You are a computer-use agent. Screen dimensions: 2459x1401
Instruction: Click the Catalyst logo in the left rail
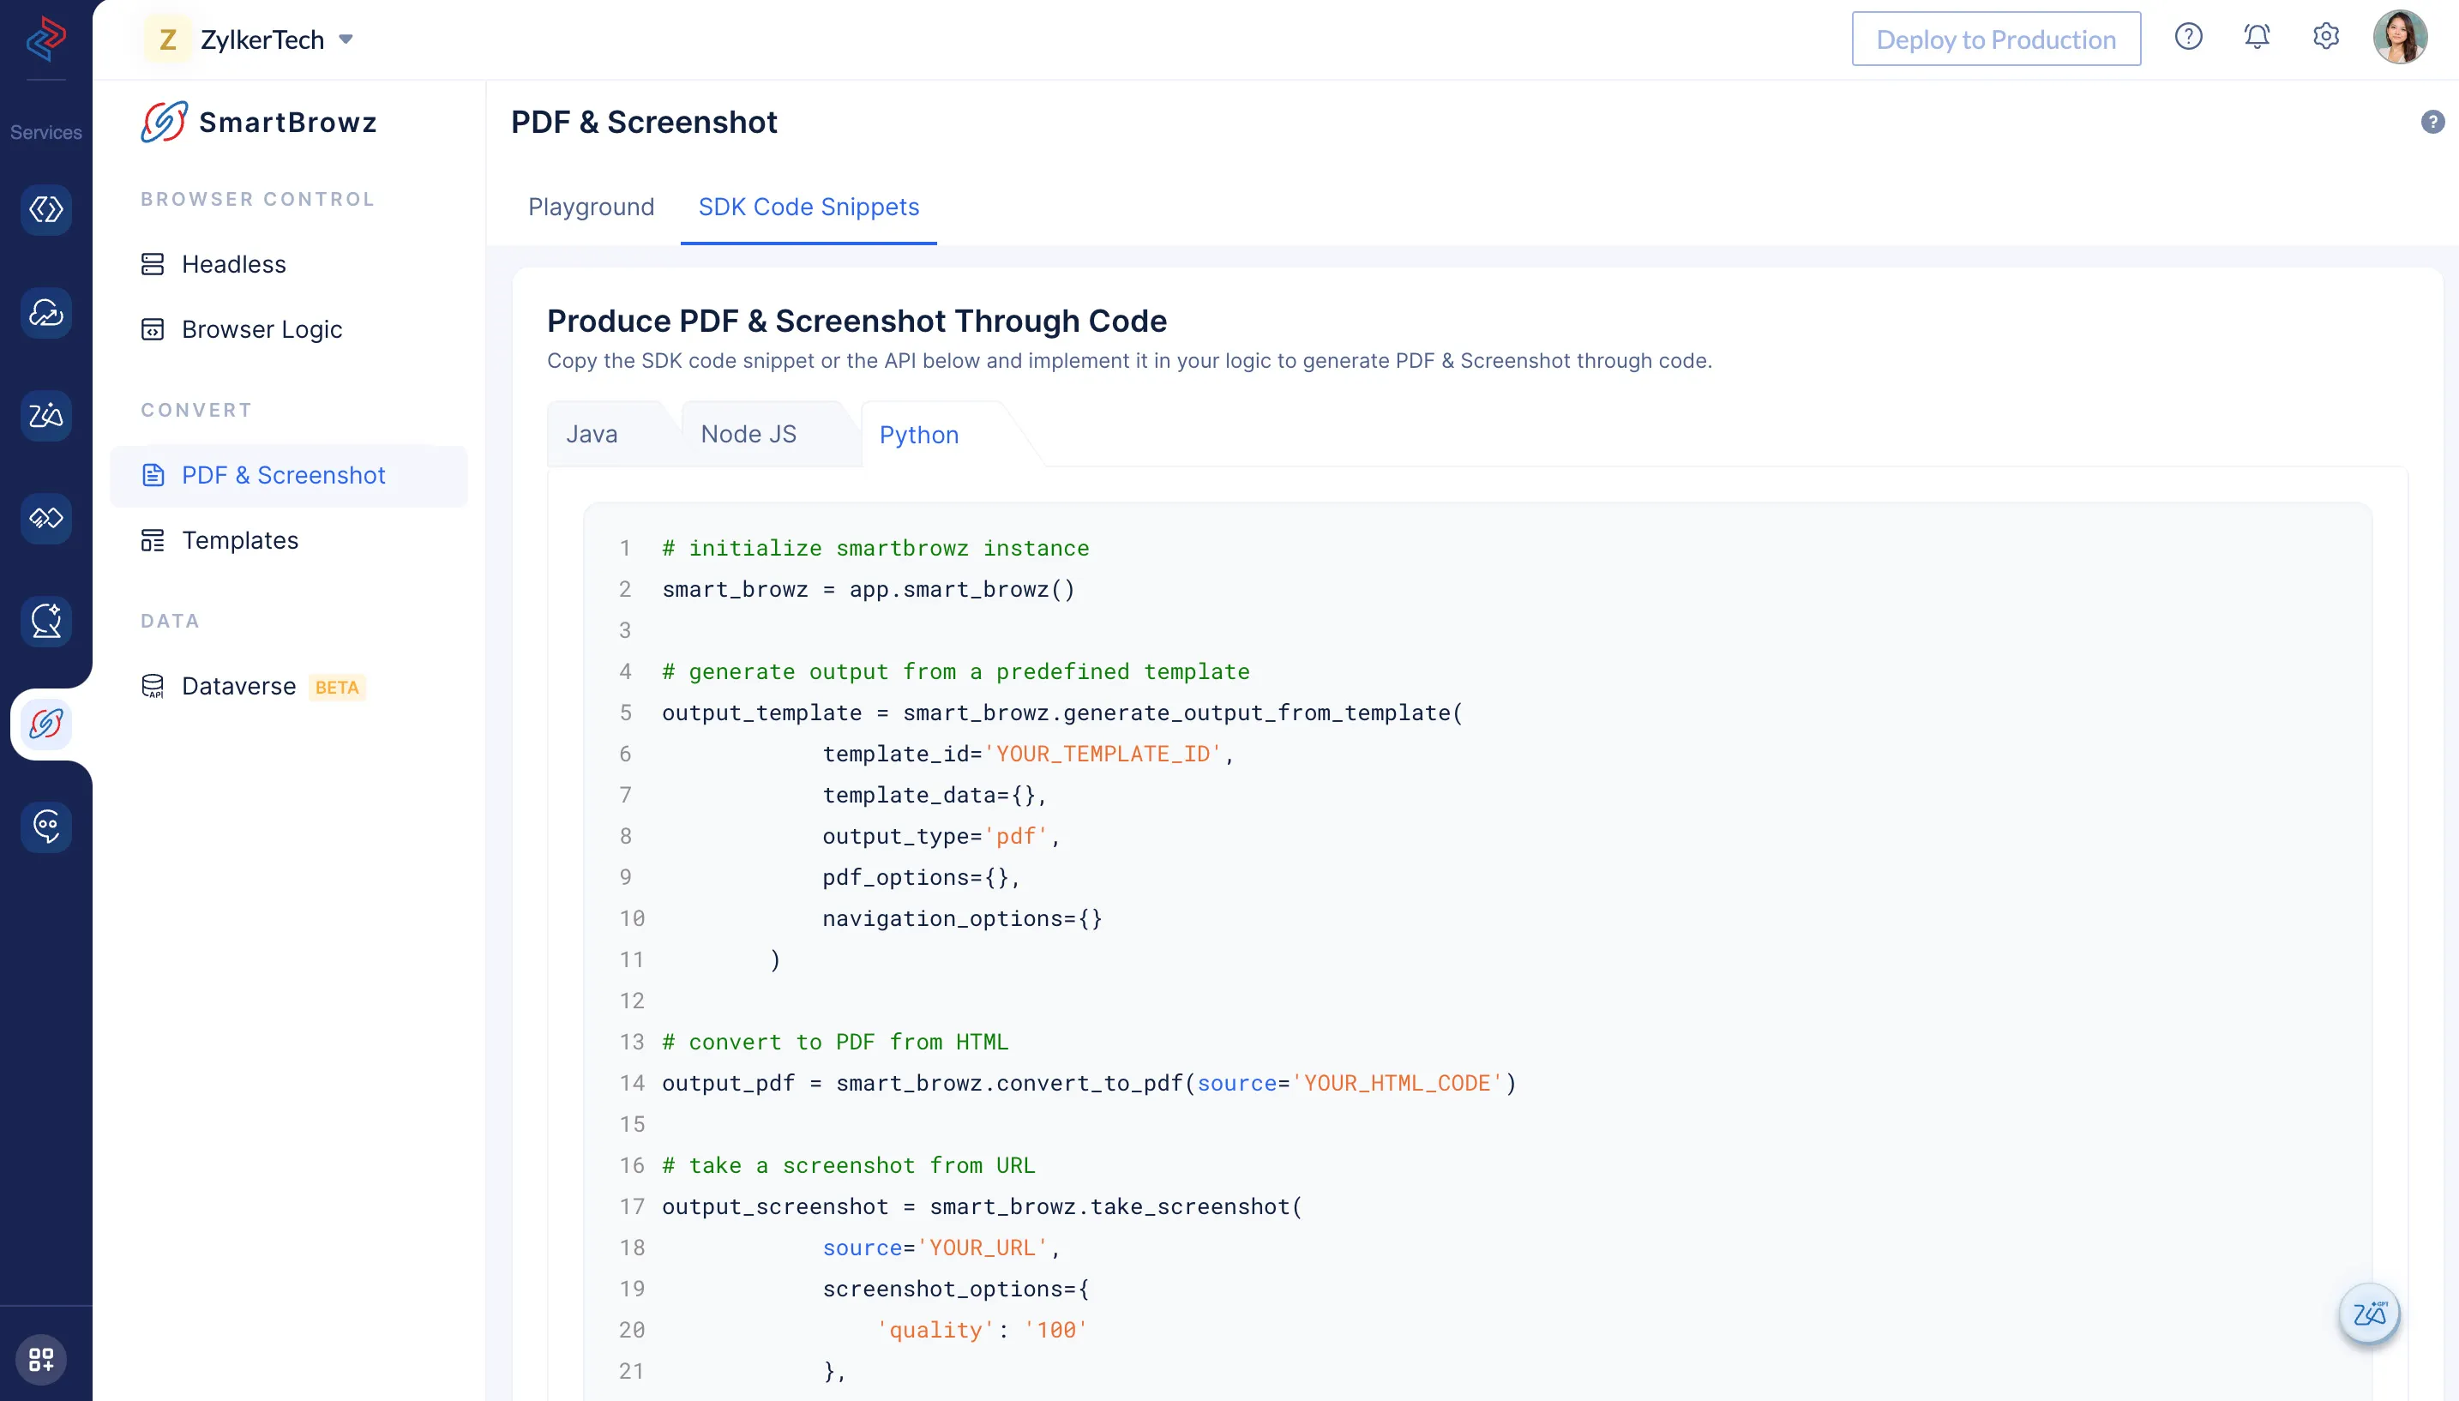tap(45, 39)
